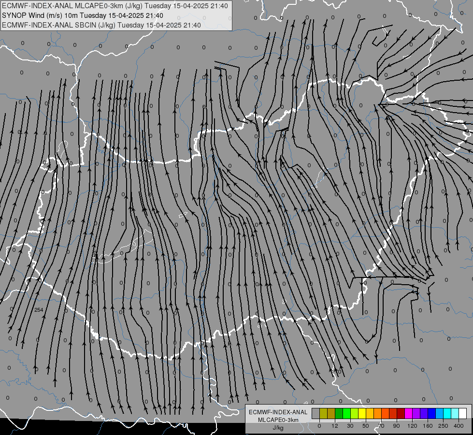The height and width of the screenshot is (435, 473).
Task: Click the J/kg unit label in legend
Action: pyautogui.click(x=278, y=428)
